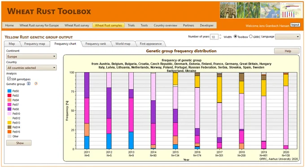This screenshot has height=168, width=305.
Task: Select the GRRC width radio button
Action: click(x=251, y=36)
